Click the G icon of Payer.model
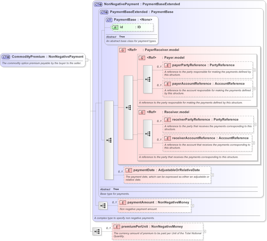Image resolution: width=267 pixels, height=241 pixels. [x=142, y=58]
